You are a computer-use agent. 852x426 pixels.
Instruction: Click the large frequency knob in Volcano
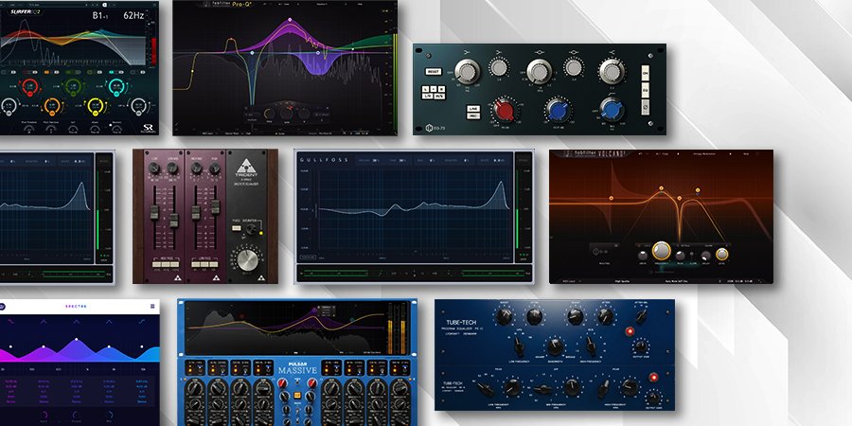tap(662, 251)
